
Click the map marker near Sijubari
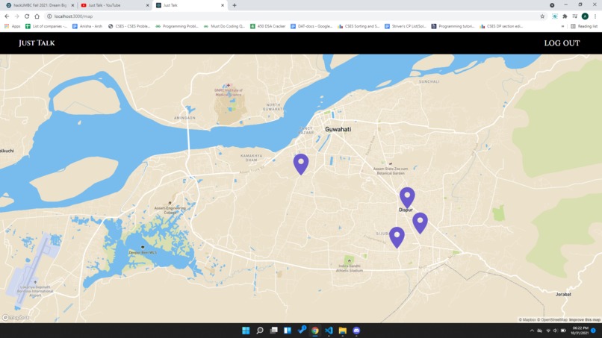[x=397, y=237]
